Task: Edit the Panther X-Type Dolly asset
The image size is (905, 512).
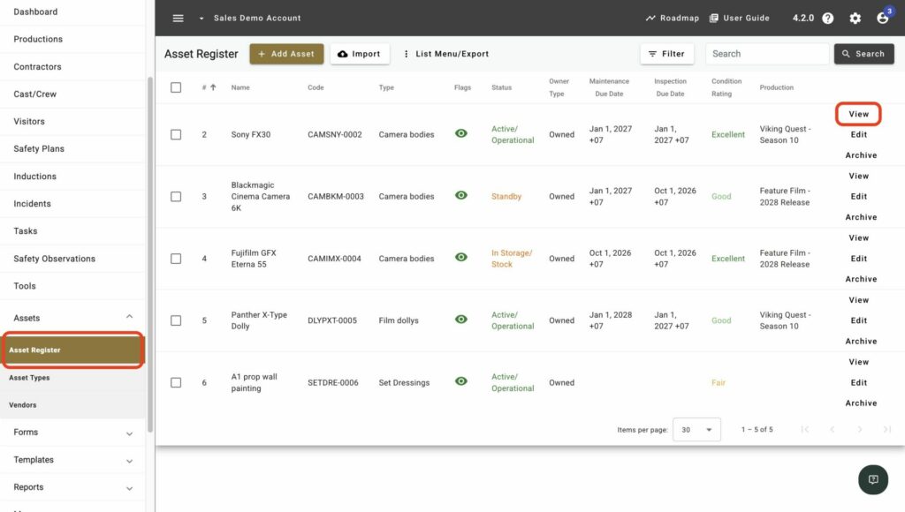Action: (x=858, y=320)
